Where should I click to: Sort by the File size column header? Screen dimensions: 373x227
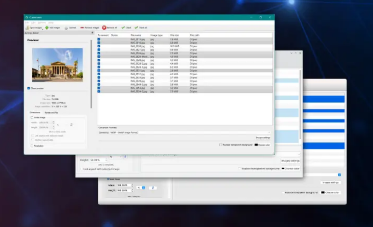click(174, 35)
